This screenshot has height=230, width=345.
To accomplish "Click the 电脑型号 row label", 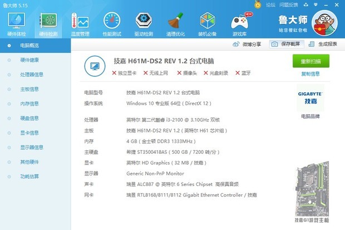I will pos(93,92).
